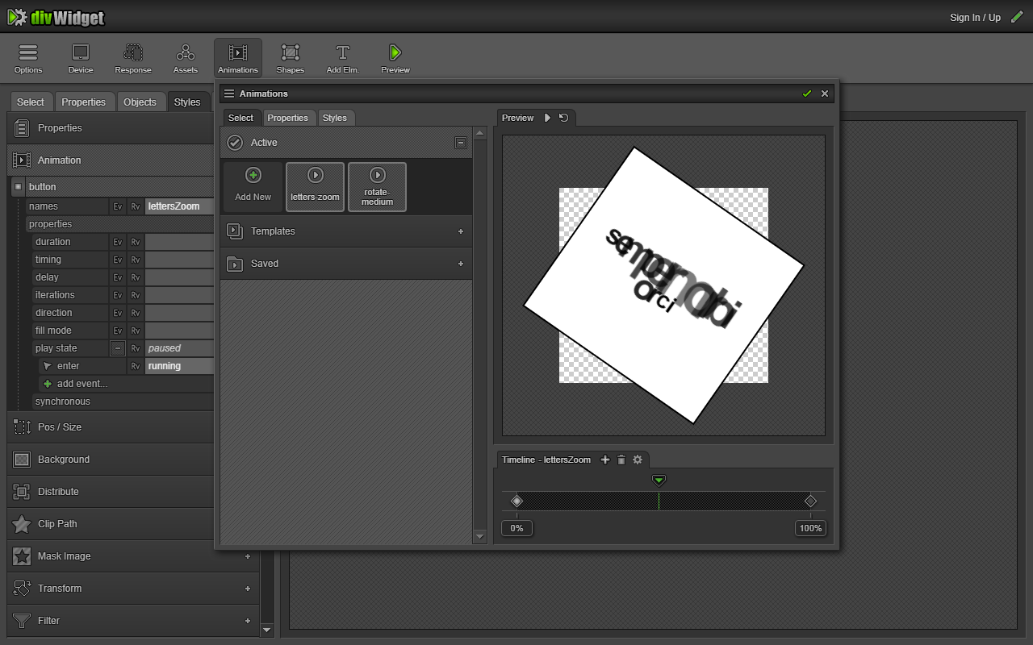
Task: Click the green pencil icon beside Sign In
Action: [x=1017, y=17]
